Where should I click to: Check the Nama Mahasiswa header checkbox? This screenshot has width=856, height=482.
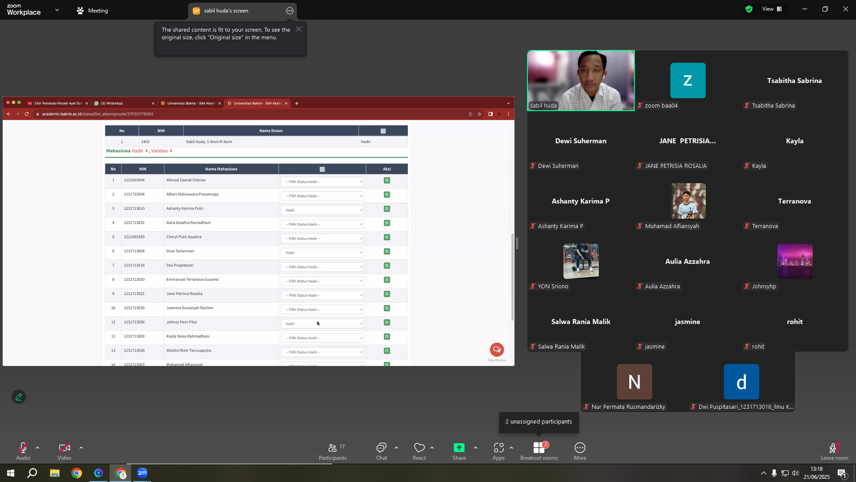pyautogui.click(x=322, y=169)
